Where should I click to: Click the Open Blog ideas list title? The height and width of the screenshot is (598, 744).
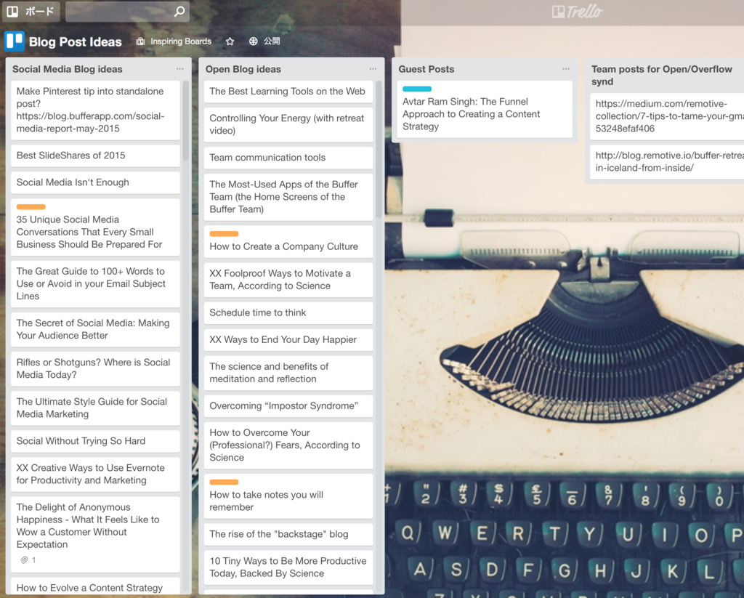pos(243,69)
